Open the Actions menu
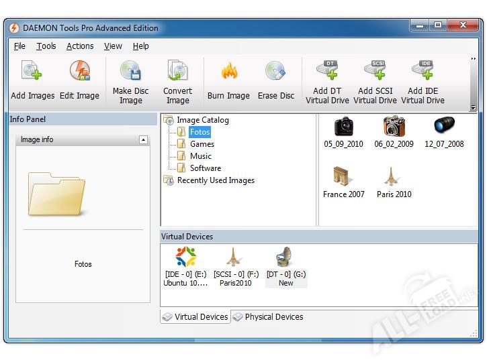Screen dimensions: 487x362 click(80, 46)
